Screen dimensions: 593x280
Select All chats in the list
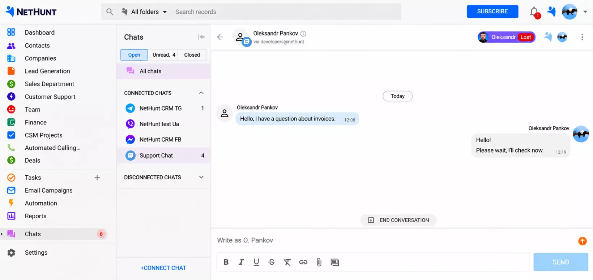click(163, 71)
